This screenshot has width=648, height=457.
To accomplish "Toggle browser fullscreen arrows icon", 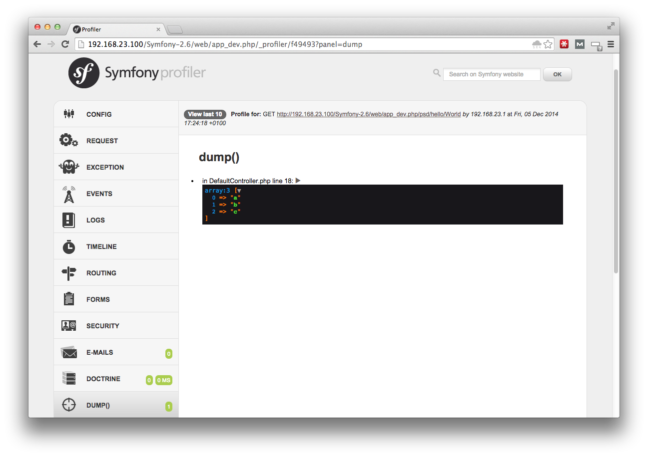I will [x=611, y=26].
